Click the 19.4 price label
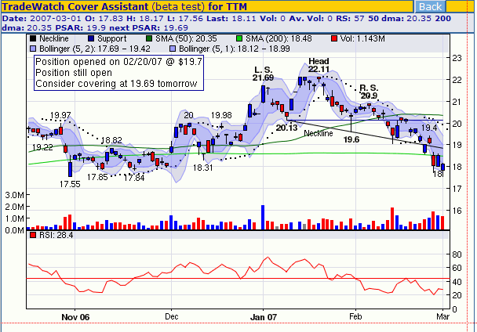The width and height of the screenshot is (477, 332). click(429, 128)
